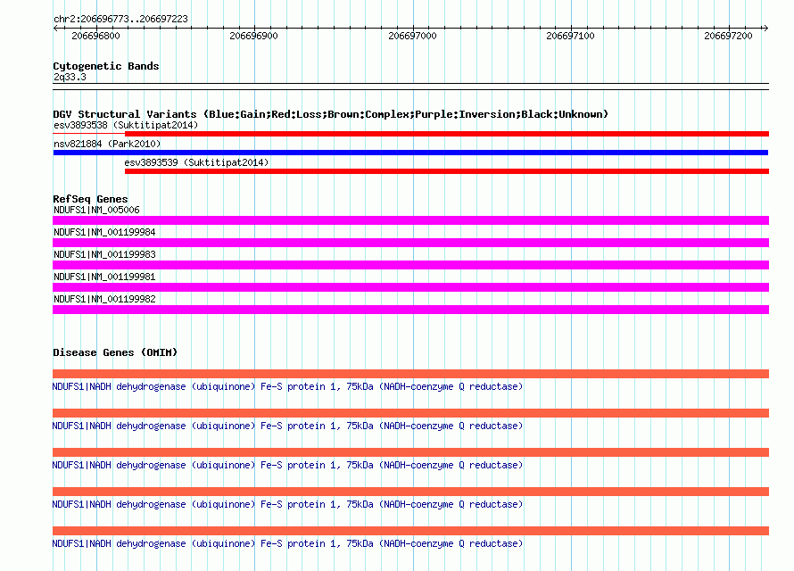Select the magenta bar under NM_005006
Viewport: 794px width, 571px height.
[410, 219]
